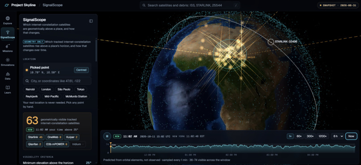Click the slash shortcut hint in search bar

point(236,5)
